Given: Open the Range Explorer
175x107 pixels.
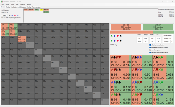Looking at the screenshot, I should point(167,35).
